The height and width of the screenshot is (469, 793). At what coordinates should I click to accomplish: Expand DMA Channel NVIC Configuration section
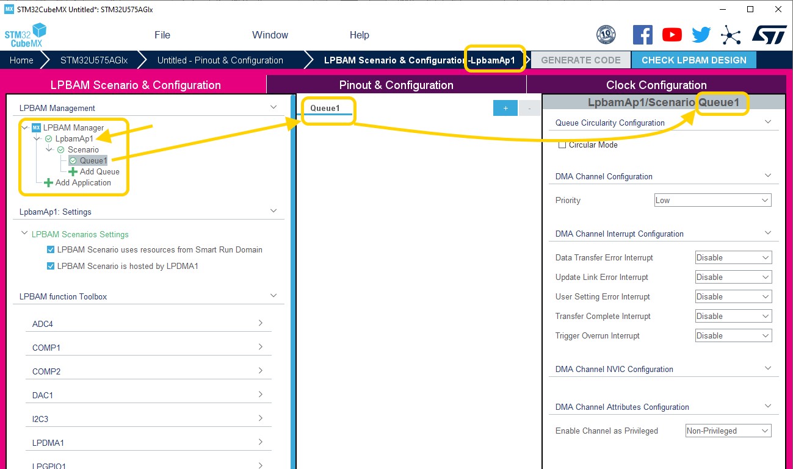[x=768, y=368]
